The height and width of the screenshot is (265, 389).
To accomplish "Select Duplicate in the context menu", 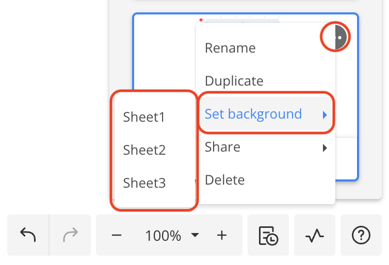I will point(234,81).
